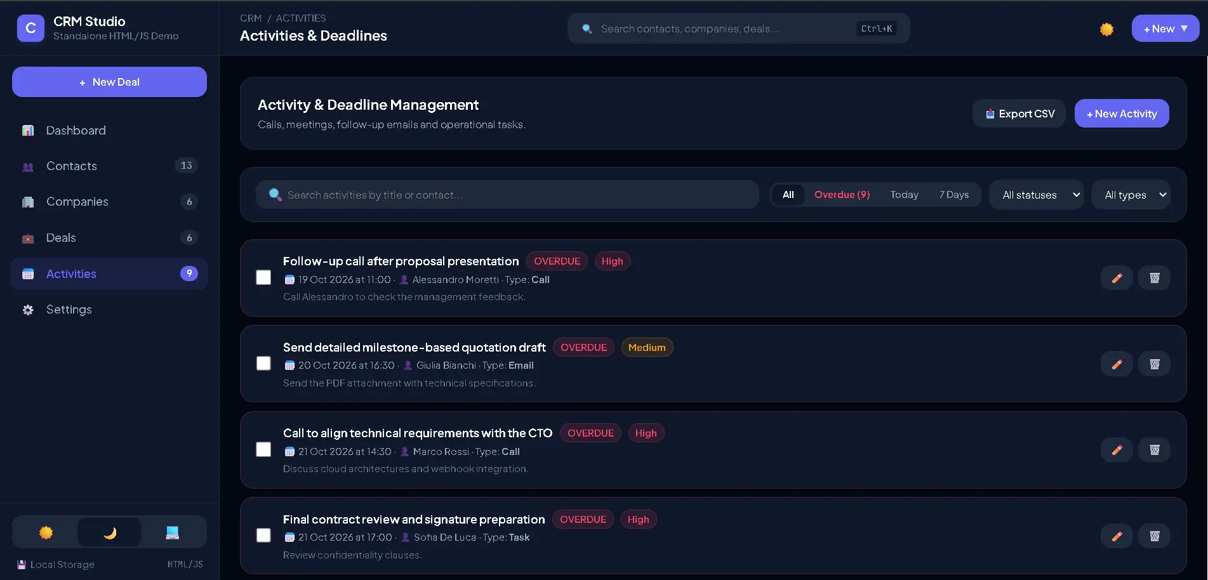The height and width of the screenshot is (580, 1208).
Task: Edit the Call to align technical requirements activity
Action: [1117, 450]
